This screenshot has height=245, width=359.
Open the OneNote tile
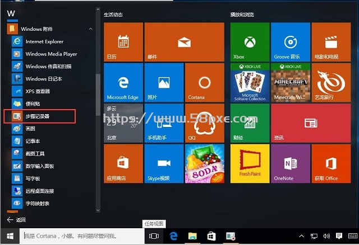tap(291, 163)
